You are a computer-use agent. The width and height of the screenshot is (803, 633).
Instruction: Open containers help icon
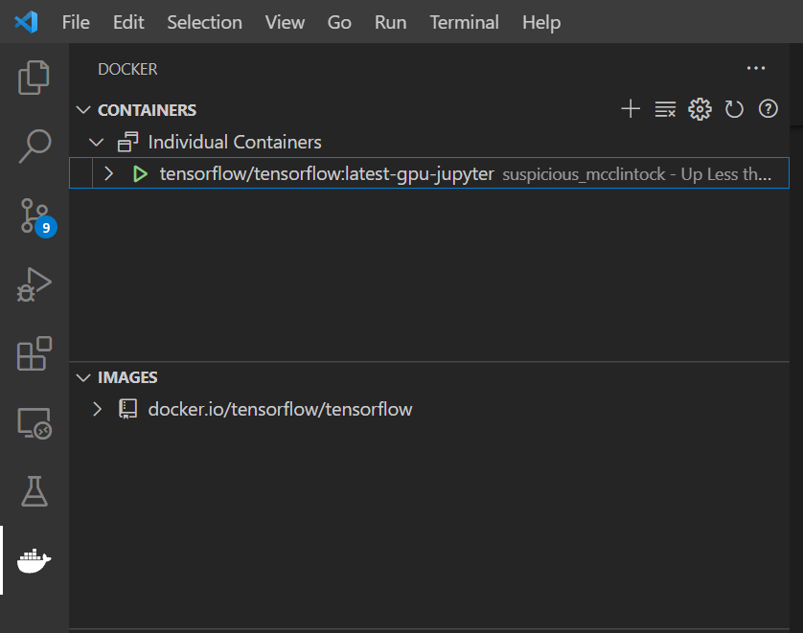click(769, 109)
